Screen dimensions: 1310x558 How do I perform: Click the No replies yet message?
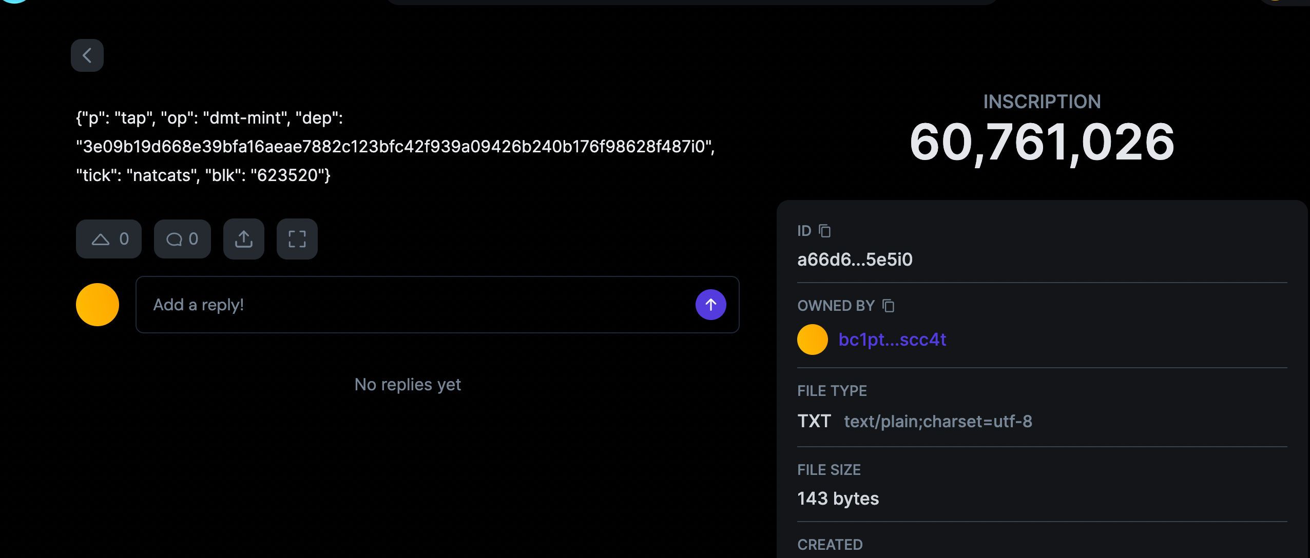[x=408, y=385]
